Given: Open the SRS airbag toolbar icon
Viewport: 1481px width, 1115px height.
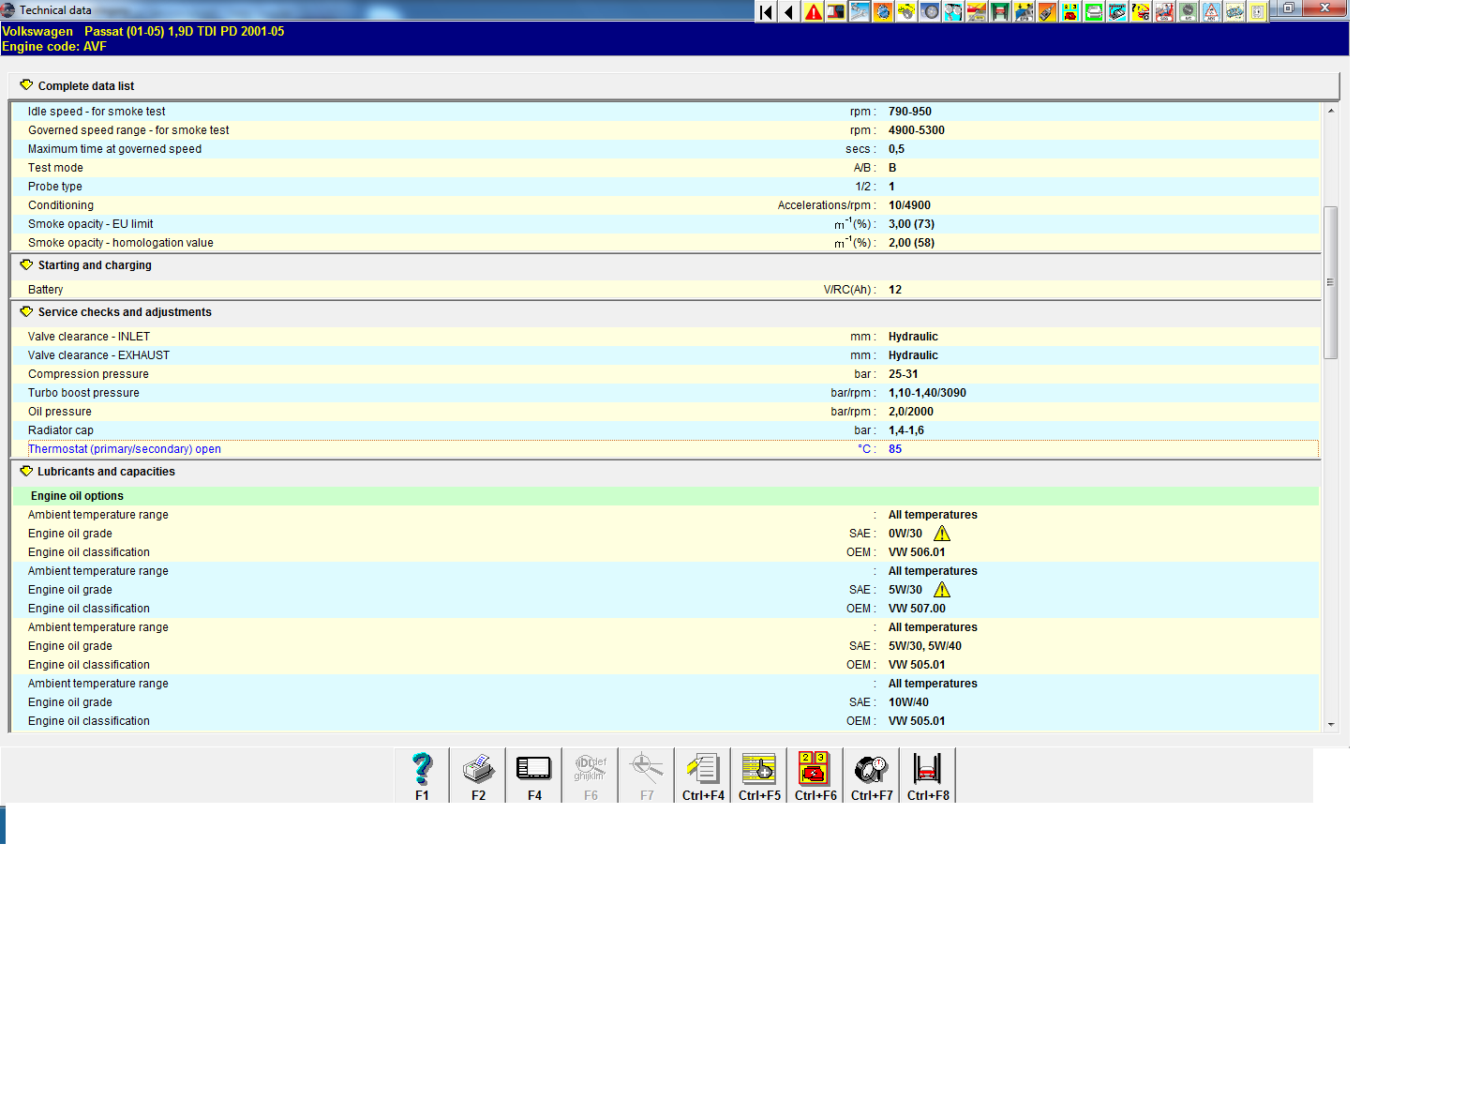Looking at the screenshot, I should tap(1164, 11).
